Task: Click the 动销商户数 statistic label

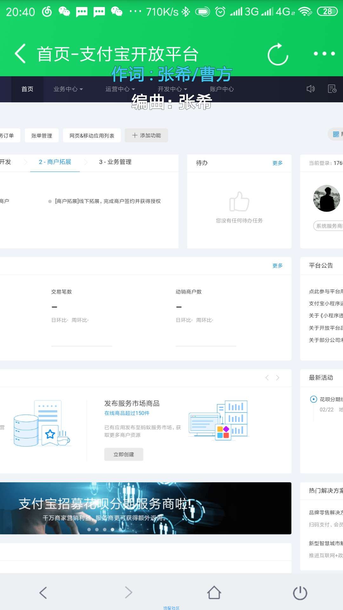Action: 189,292
